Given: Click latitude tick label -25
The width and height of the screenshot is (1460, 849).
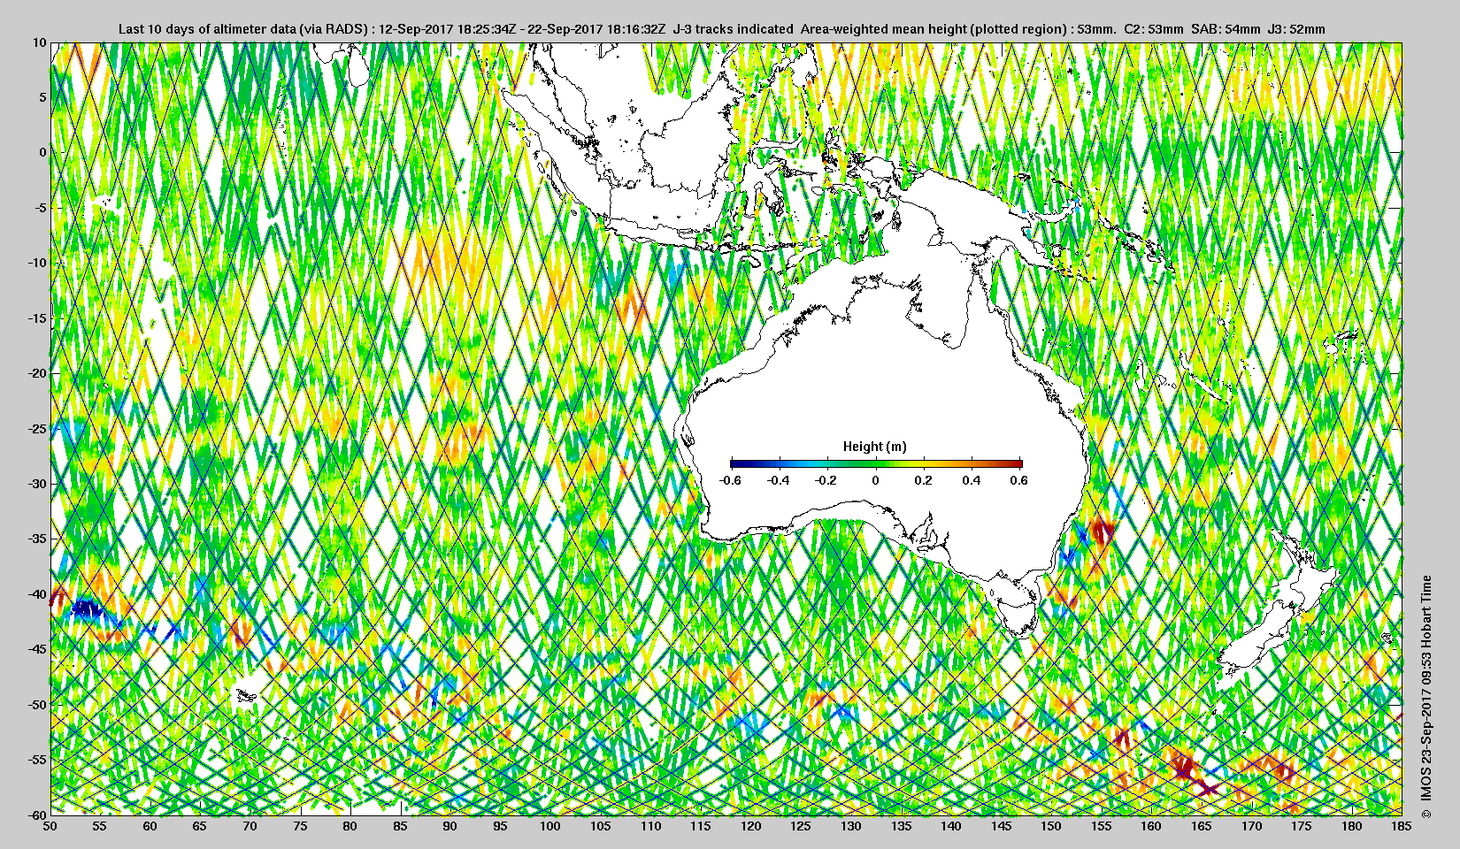Looking at the screenshot, I should [35, 428].
